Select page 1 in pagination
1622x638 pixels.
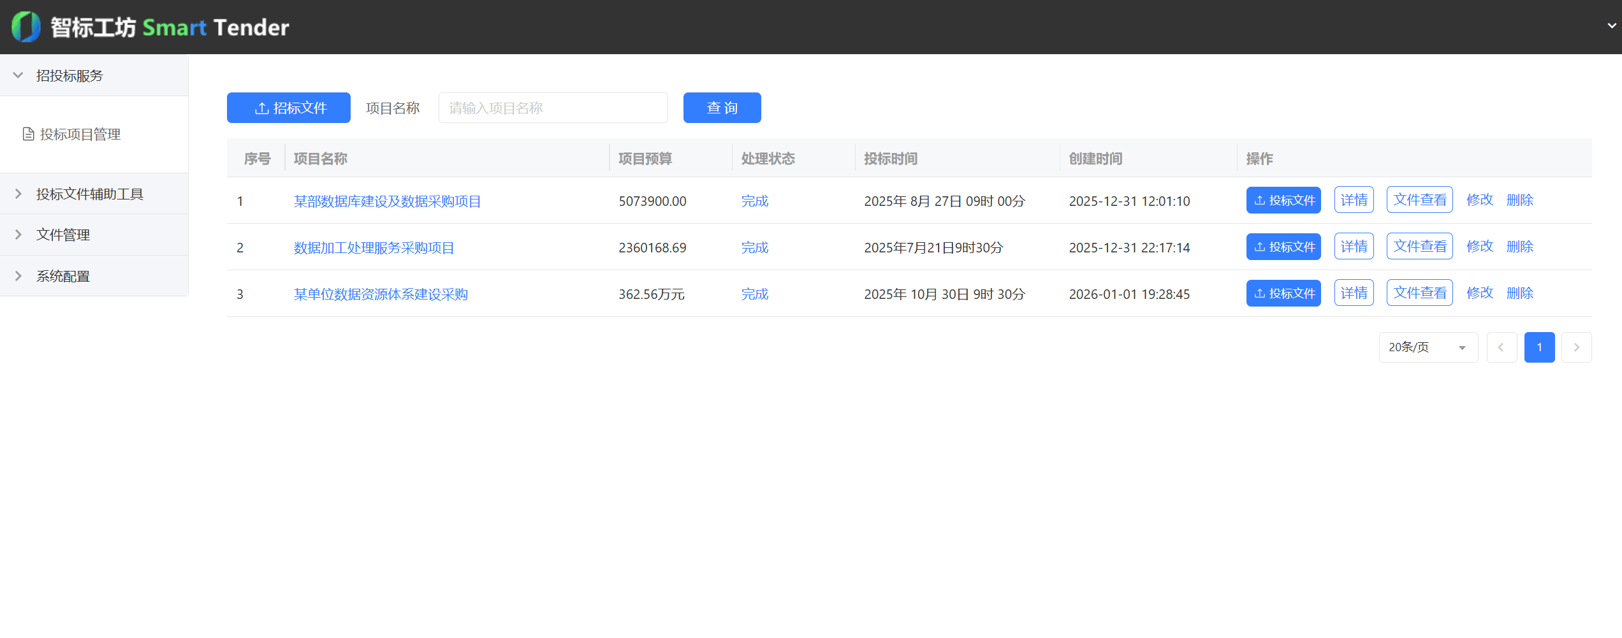point(1539,347)
